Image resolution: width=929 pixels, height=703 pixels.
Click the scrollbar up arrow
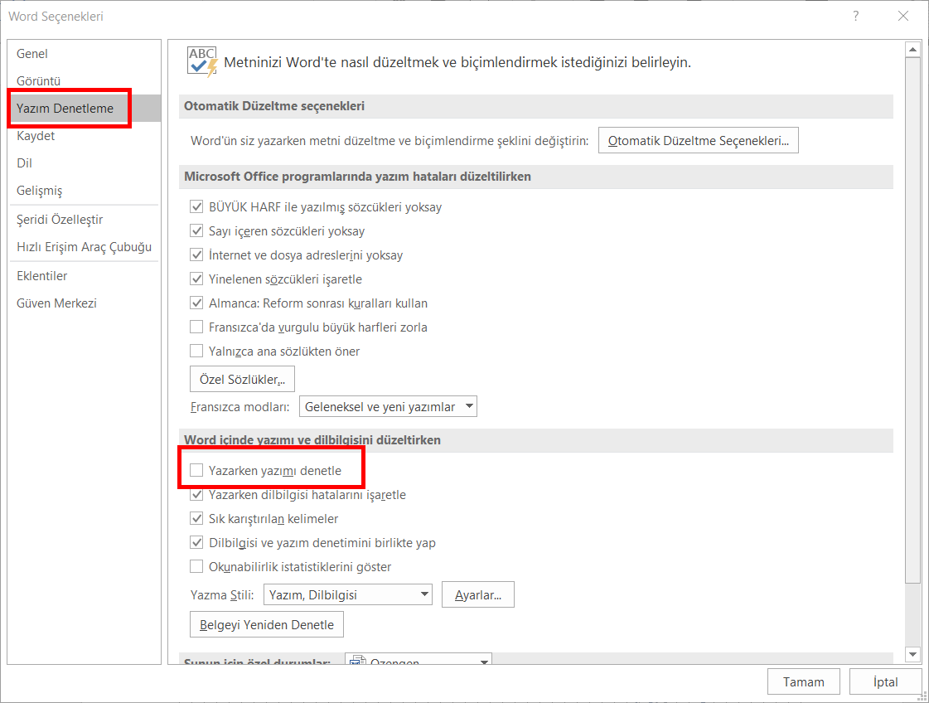[x=912, y=51]
